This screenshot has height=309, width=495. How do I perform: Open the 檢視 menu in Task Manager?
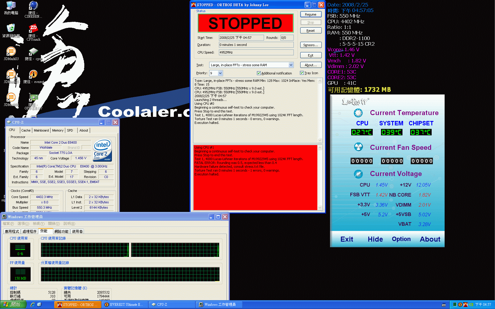pos(39,224)
